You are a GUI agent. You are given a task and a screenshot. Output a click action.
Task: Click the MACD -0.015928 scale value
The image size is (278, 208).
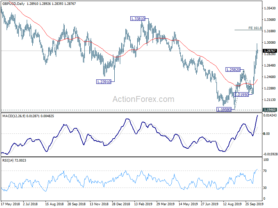(270, 154)
